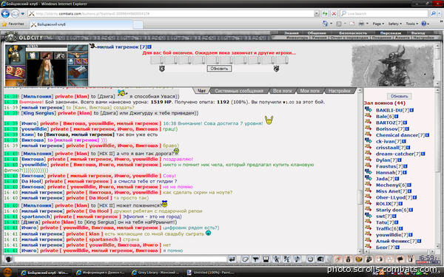This screenshot has height=277, width=444.
Task: Click the helmet icon in the chat toolbar
Action: click(x=320, y=259)
